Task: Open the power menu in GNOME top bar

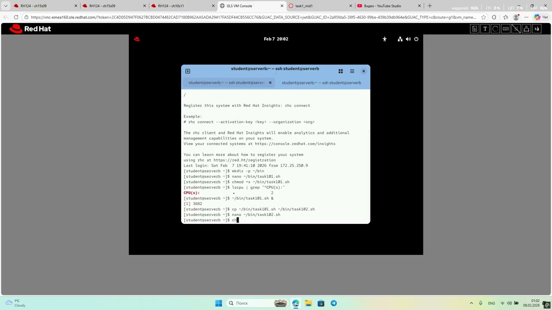Action: 416,39
